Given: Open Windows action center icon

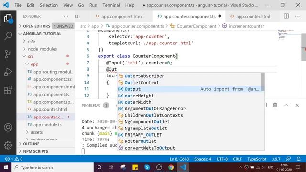Looking at the screenshot, I should [x=298, y=167].
